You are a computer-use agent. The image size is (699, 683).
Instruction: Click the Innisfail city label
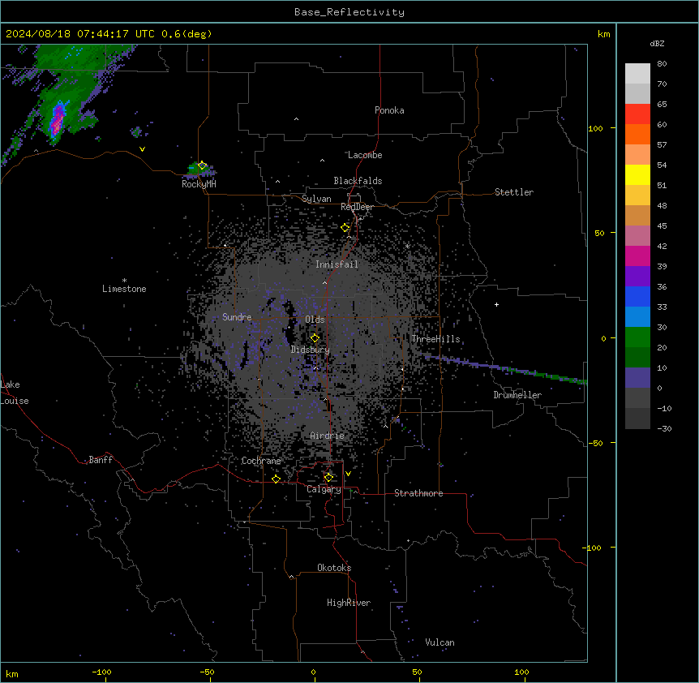337,264
